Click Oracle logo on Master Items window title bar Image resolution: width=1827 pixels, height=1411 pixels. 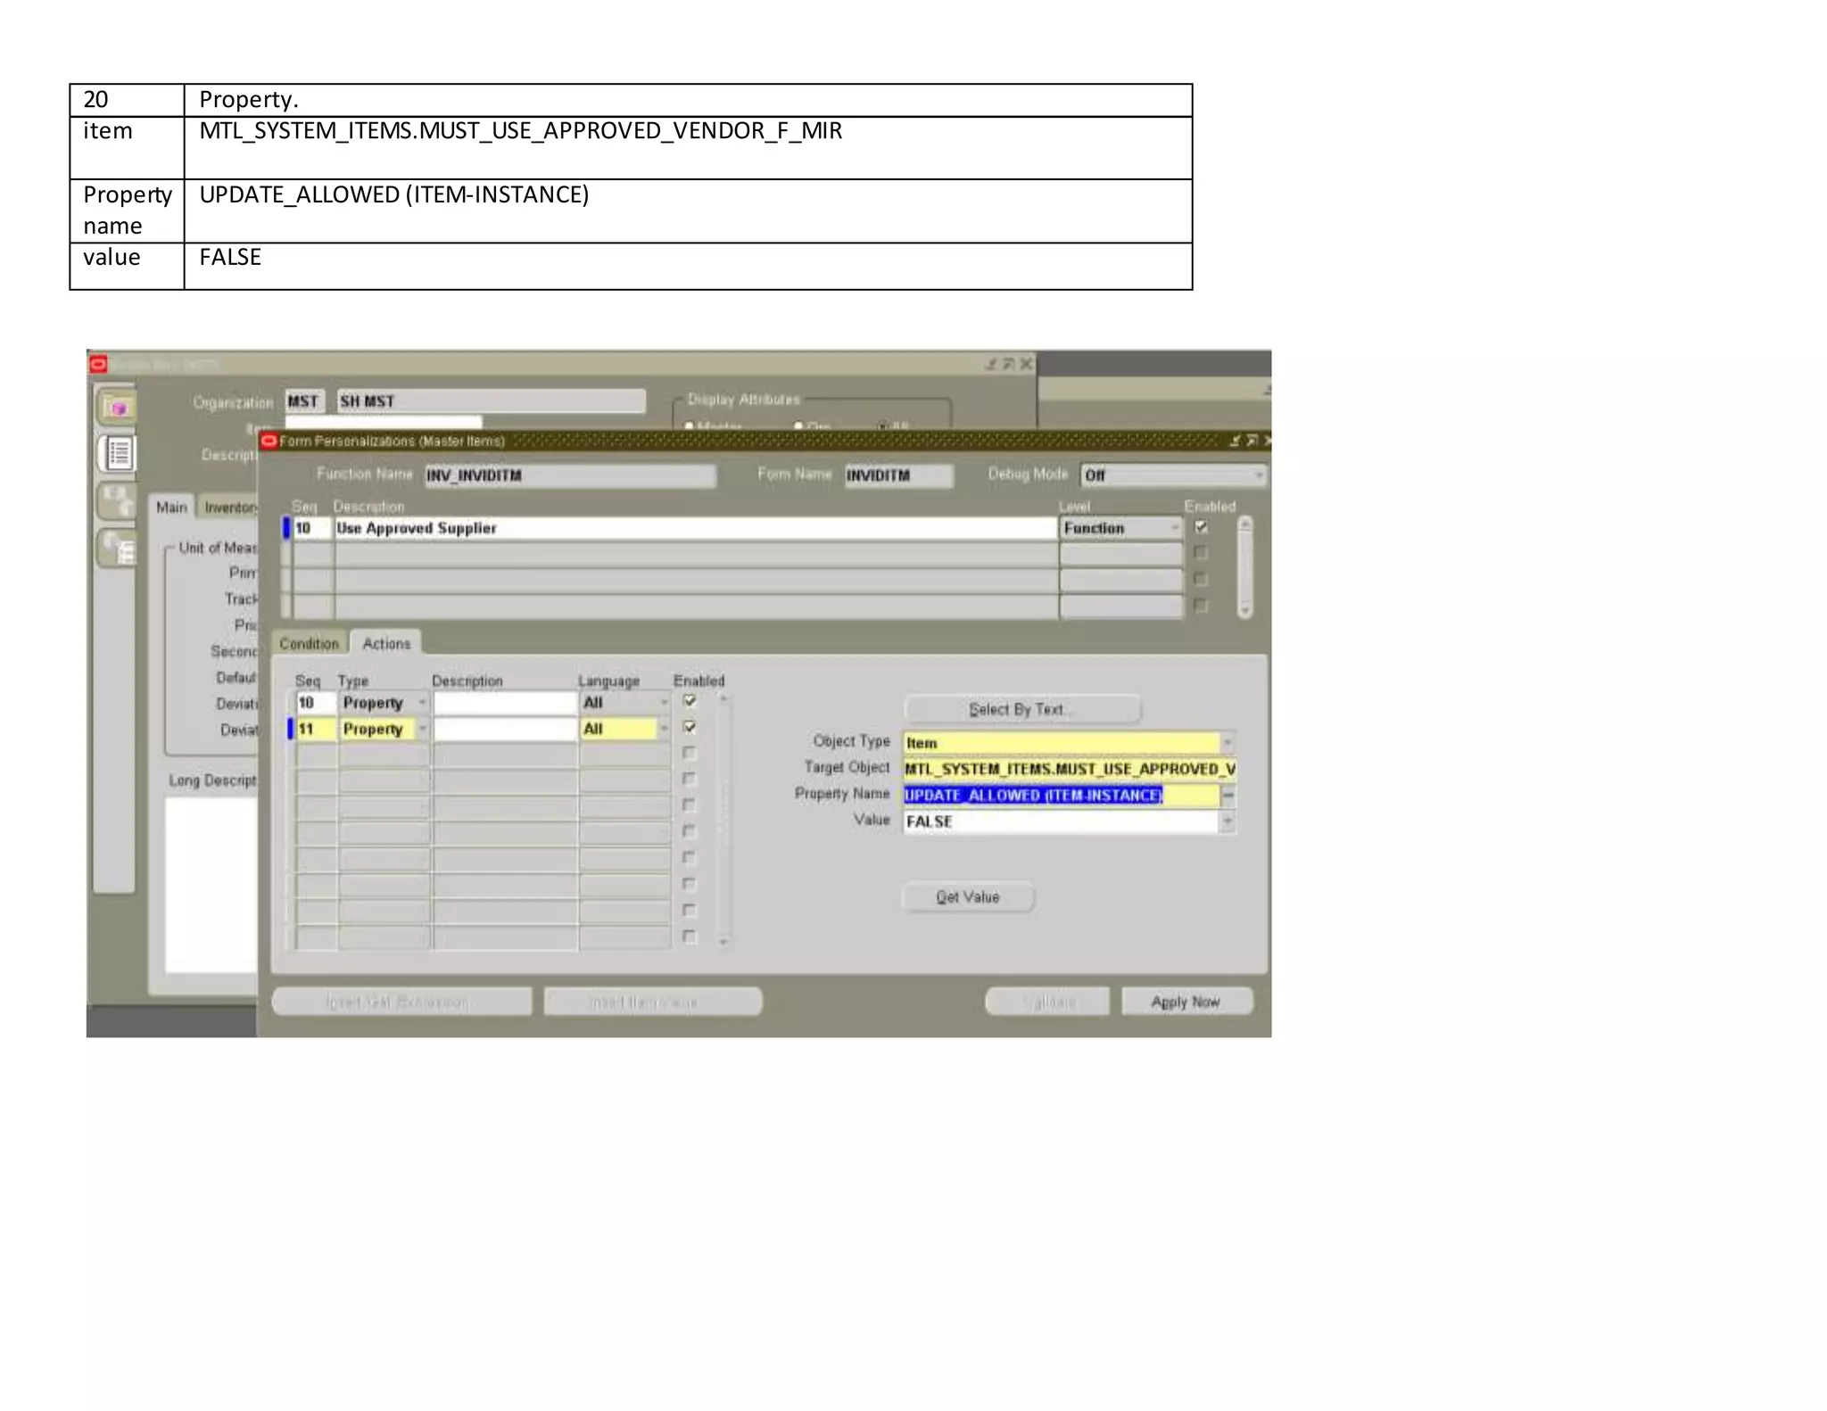(x=98, y=364)
